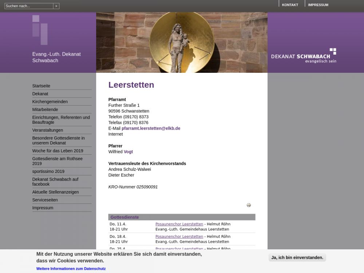The image size is (364, 273).
Task: Go to Startseite in sidebar
Action: pyautogui.click(x=41, y=86)
